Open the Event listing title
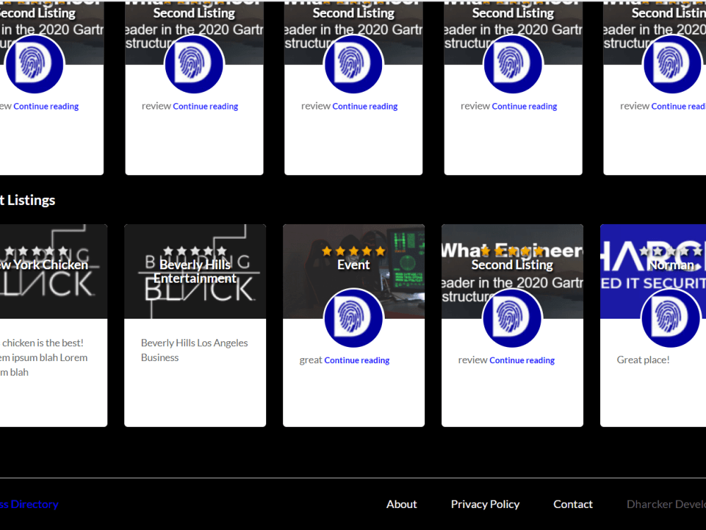This screenshot has height=530, width=706. tap(354, 264)
